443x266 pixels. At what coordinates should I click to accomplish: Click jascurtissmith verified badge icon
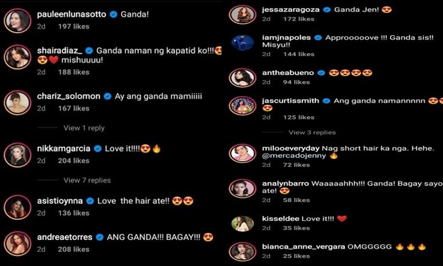[x=326, y=101]
